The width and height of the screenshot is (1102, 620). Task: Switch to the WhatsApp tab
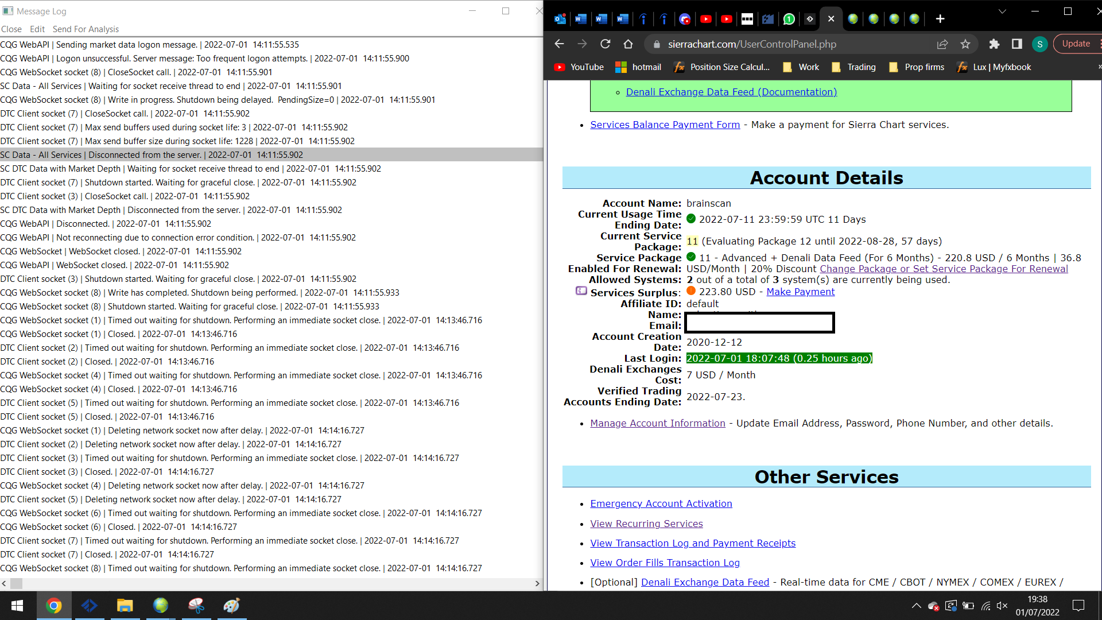pyautogui.click(x=789, y=19)
